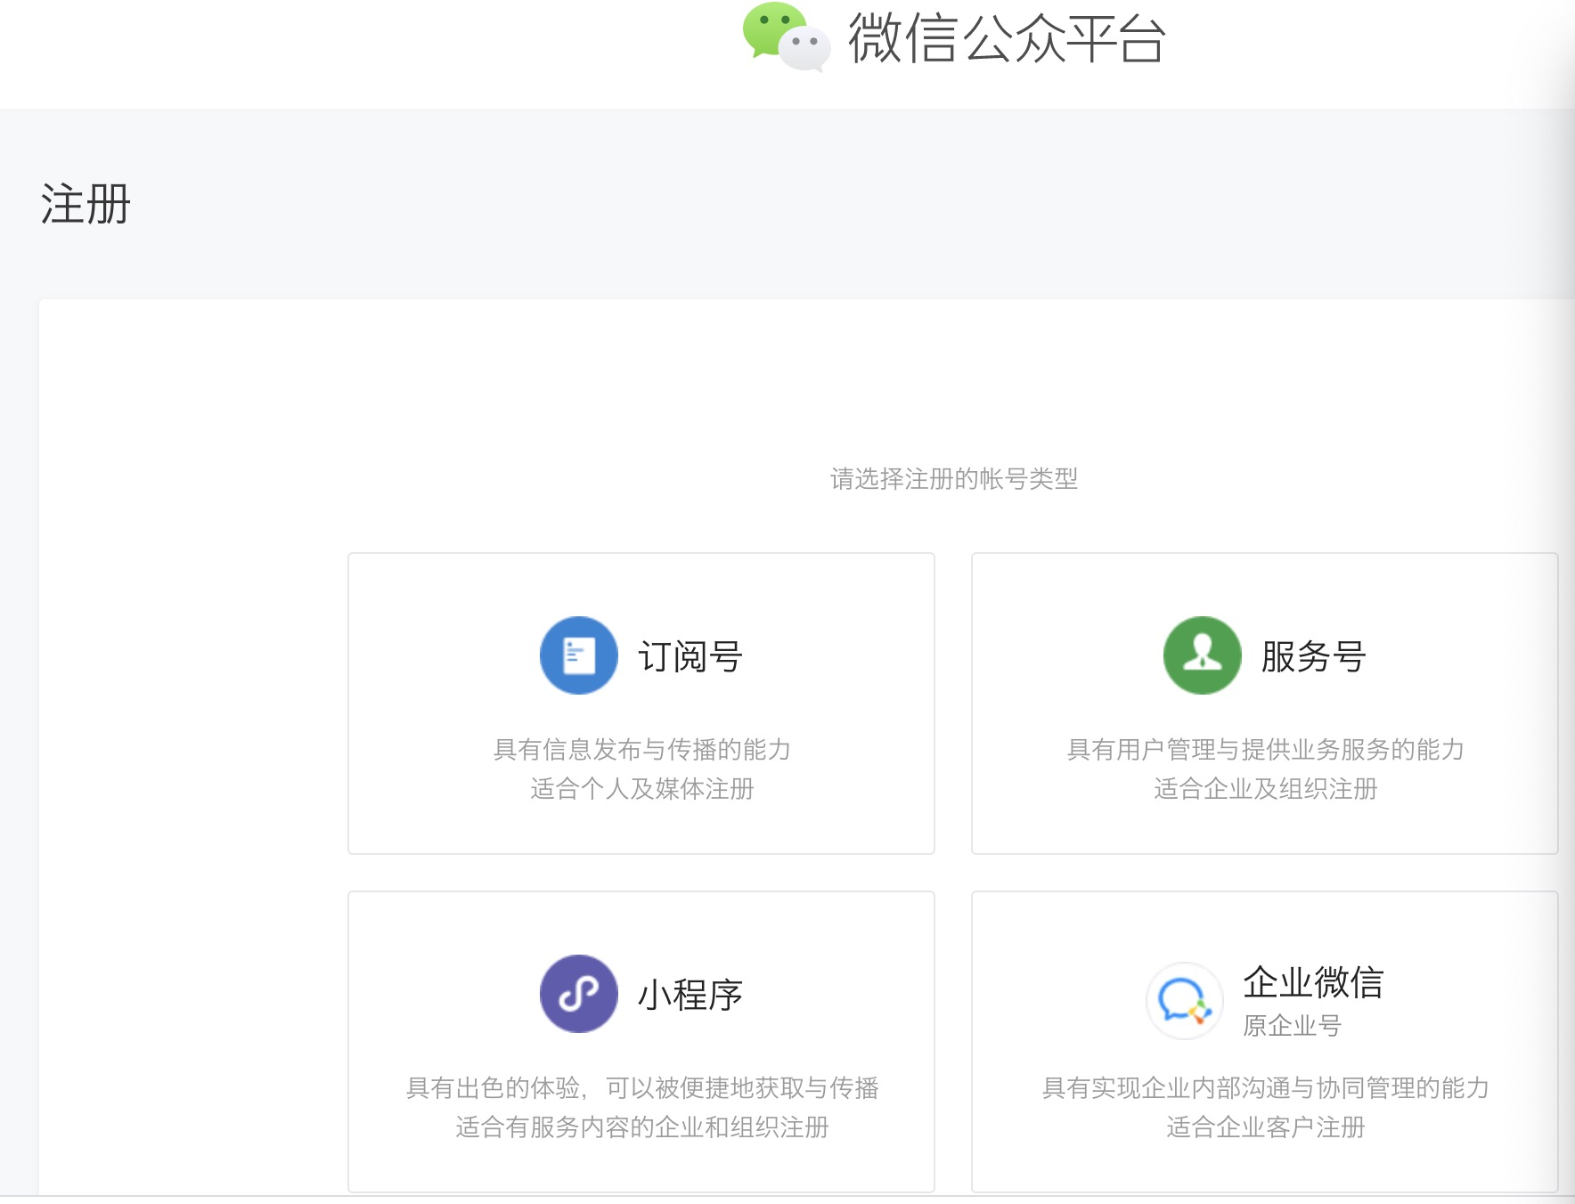Select the 订阅号 account type title
Image resolution: width=1575 pixels, height=1204 pixels.
click(x=690, y=657)
